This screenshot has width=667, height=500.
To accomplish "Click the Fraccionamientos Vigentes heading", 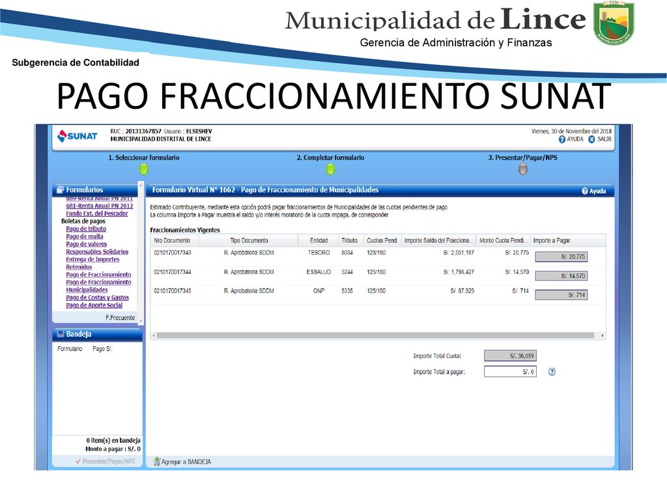I will [x=184, y=230].
